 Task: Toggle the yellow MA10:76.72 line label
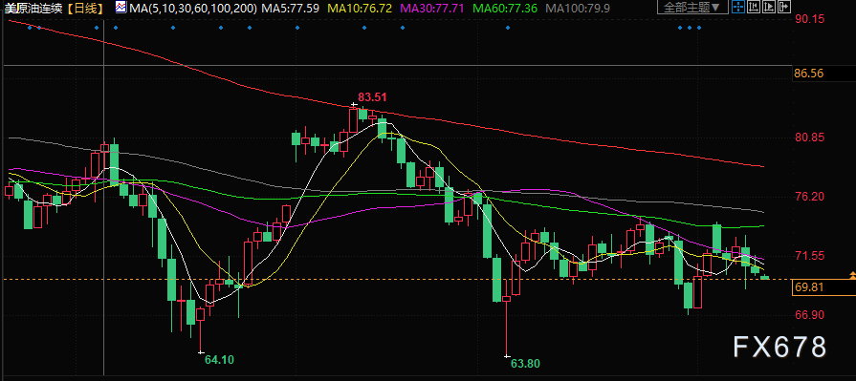click(x=361, y=8)
